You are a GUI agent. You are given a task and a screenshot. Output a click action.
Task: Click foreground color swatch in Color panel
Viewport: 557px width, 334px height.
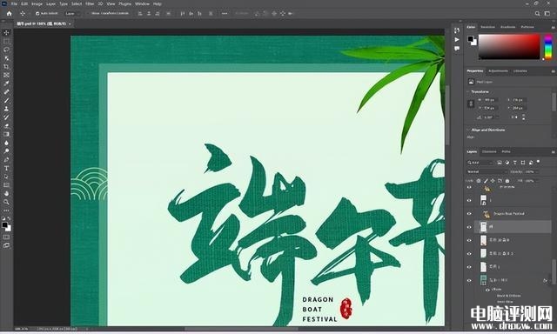point(470,38)
